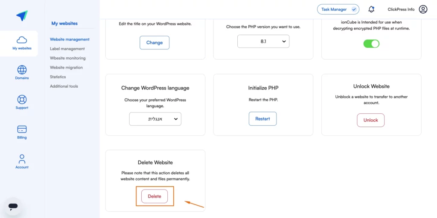The width and height of the screenshot is (437, 218).
Task: Open Statistics in sidebar menu
Action: (58, 77)
